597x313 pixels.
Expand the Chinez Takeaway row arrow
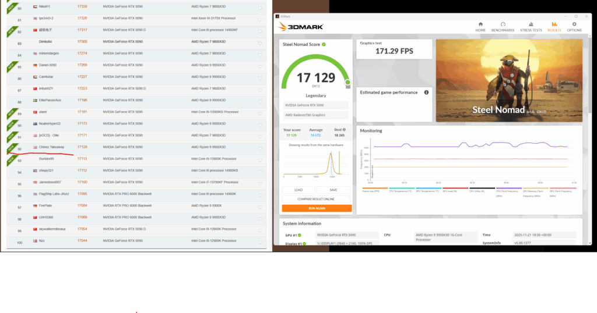[x=260, y=148]
